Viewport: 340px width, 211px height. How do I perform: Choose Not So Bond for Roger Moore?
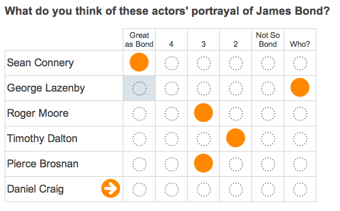(268, 114)
